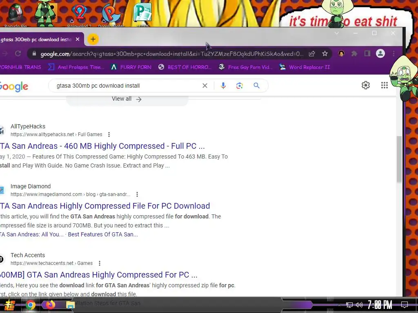Submit search with magnifier icon
This screenshot has width=418, height=313.
(x=256, y=86)
